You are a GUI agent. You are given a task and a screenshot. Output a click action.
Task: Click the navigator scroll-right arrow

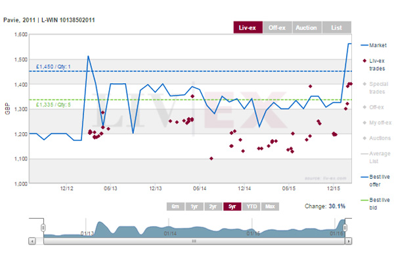click(x=348, y=241)
